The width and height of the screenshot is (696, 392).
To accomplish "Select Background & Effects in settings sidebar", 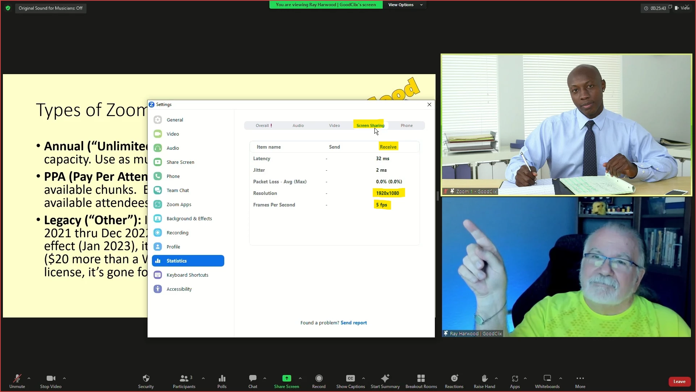I will [x=189, y=218].
